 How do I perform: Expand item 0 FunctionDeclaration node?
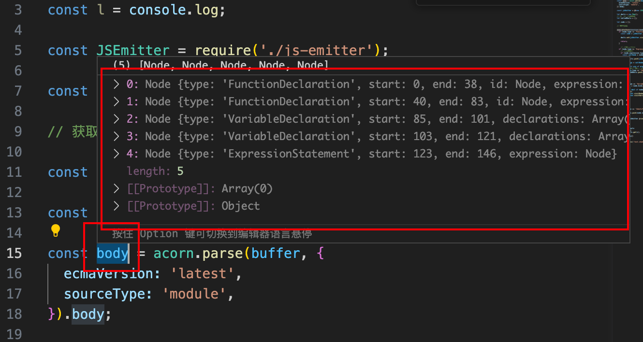click(116, 85)
